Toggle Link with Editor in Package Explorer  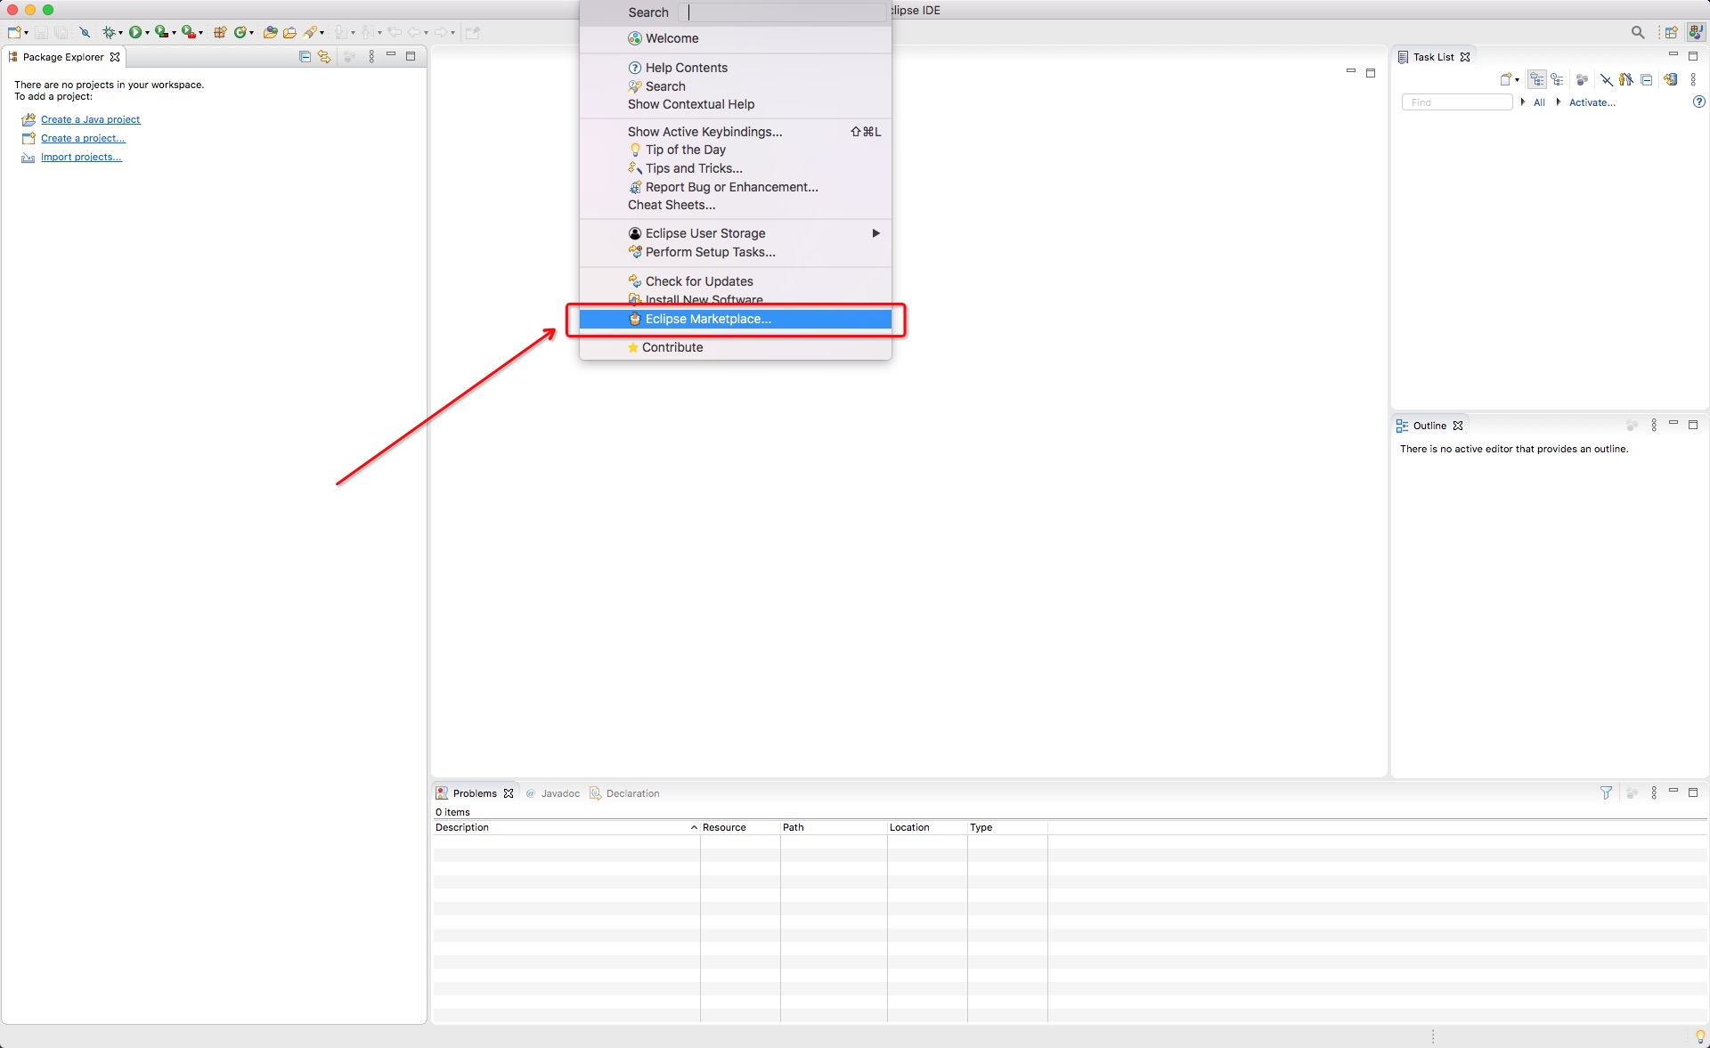pyautogui.click(x=324, y=56)
